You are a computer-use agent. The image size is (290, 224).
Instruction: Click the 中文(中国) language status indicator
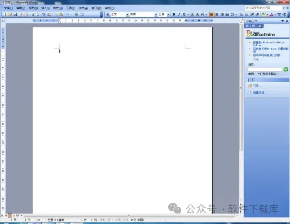[137, 220]
